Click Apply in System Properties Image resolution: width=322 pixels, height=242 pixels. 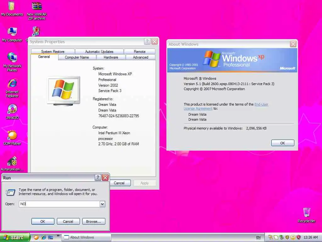click(145, 183)
